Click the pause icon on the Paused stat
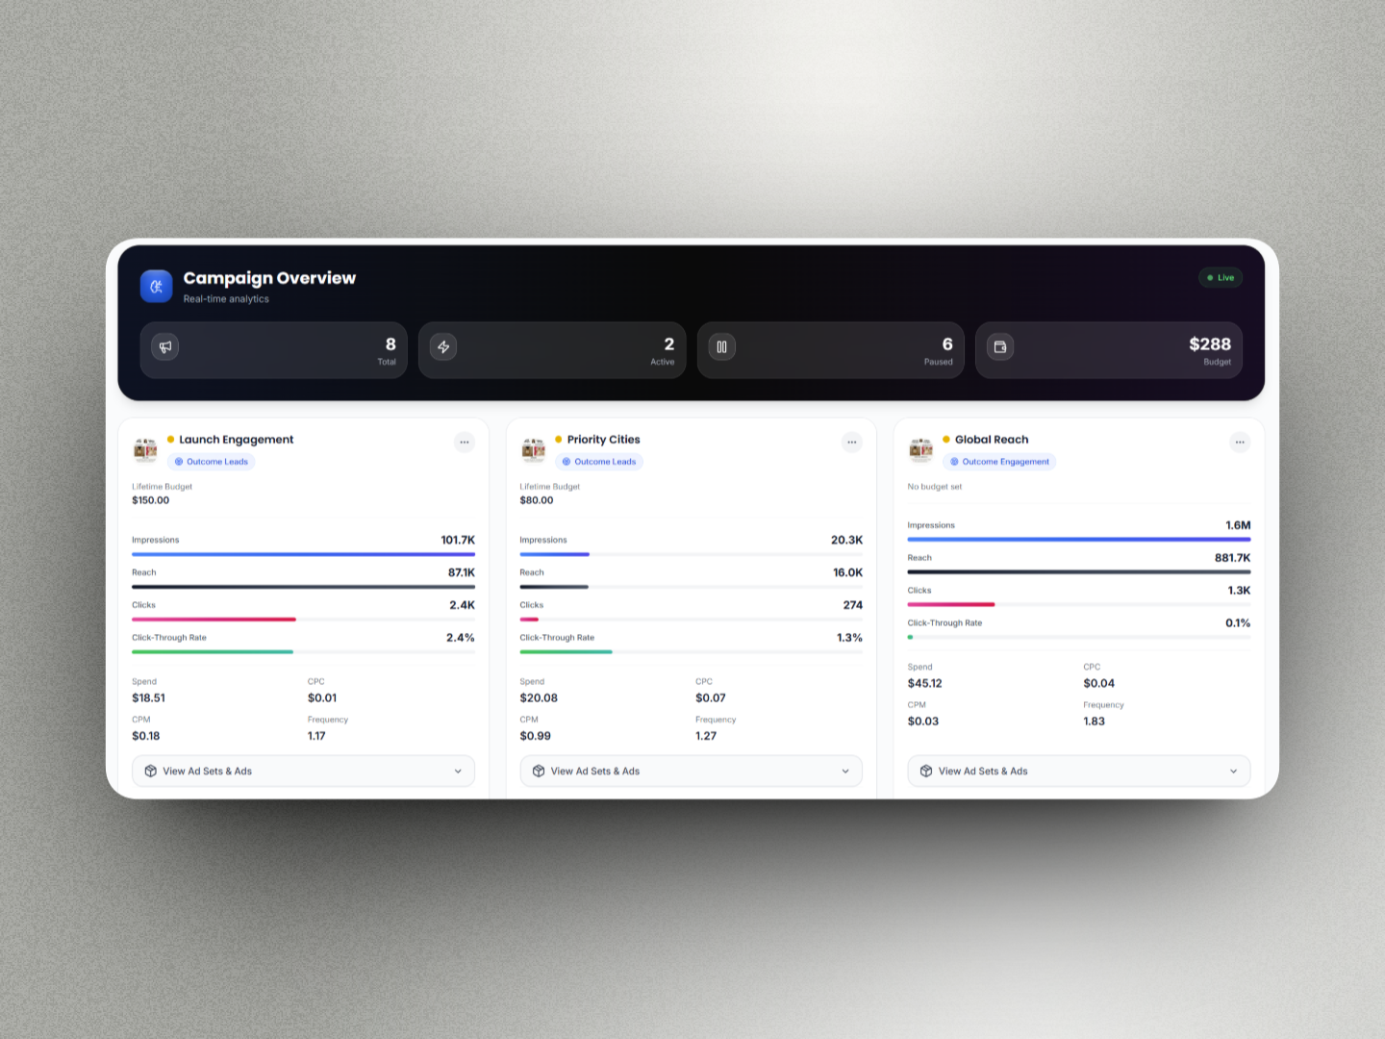This screenshot has height=1039, width=1385. click(721, 347)
